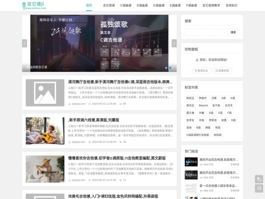Select the 吉他 tag

click(189, 128)
